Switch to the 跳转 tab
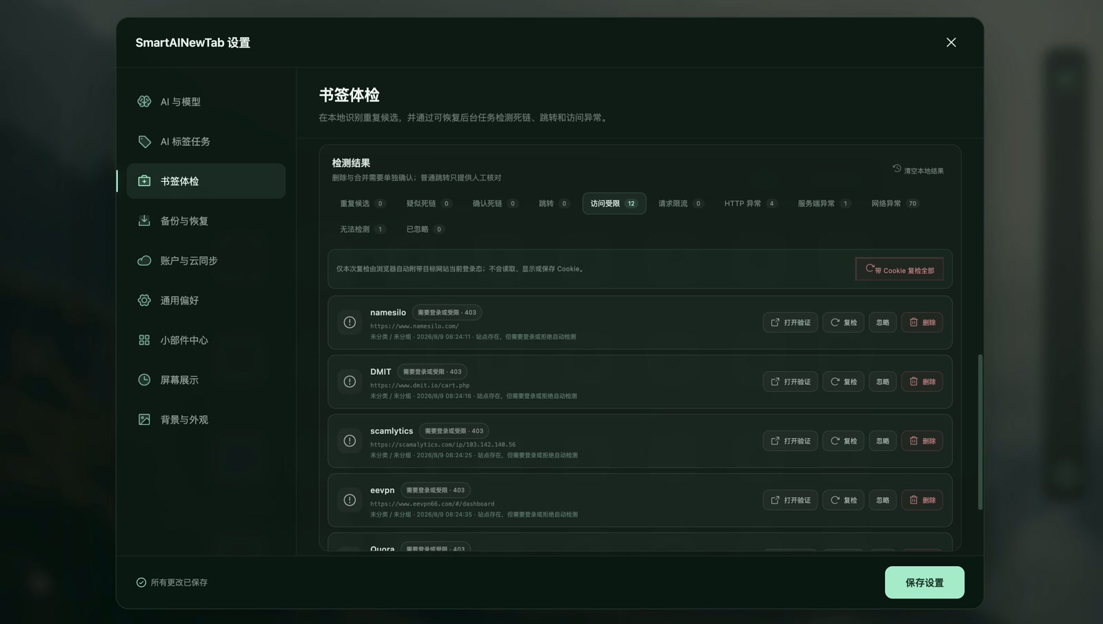The width and height of the screenshot is (1103, 624). [554, 204]
